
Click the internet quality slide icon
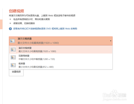13,57
